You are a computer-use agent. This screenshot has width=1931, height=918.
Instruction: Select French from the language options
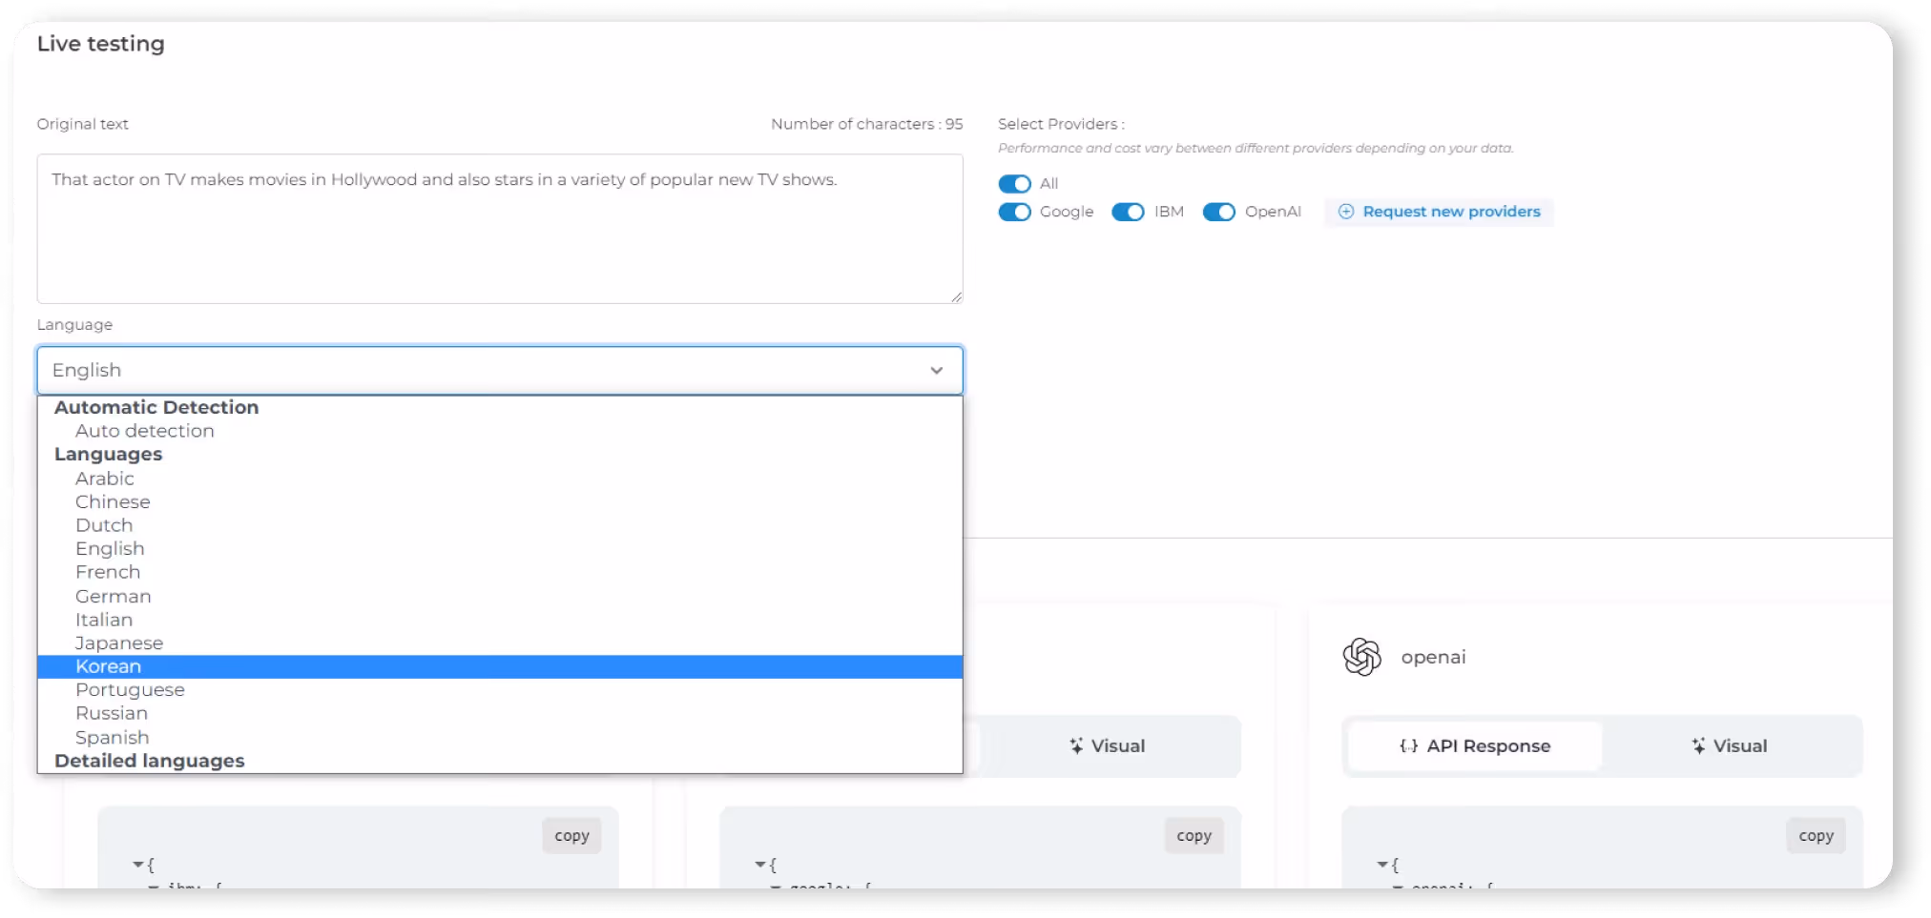tap(500, 572)
